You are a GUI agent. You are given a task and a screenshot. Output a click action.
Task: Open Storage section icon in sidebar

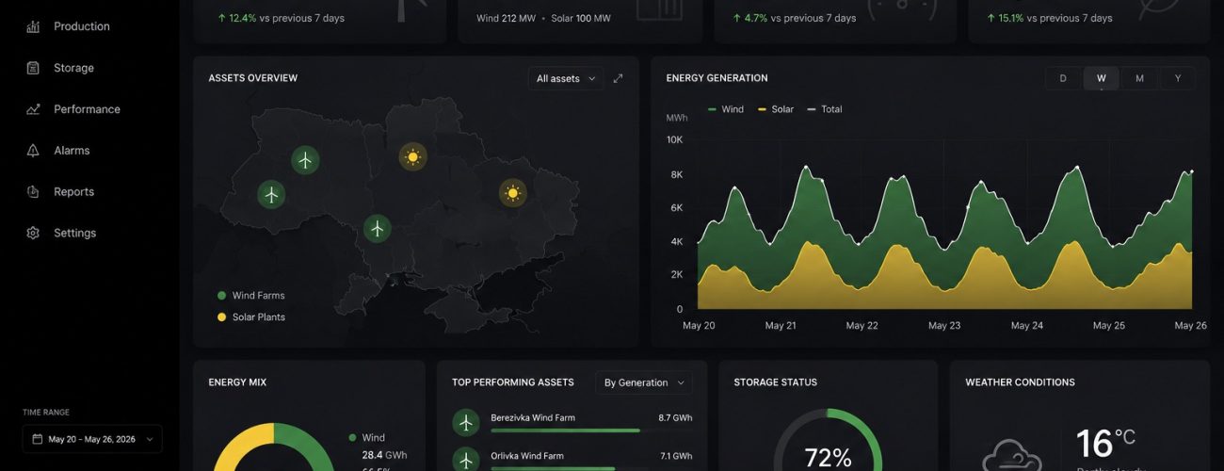[33, 68]
